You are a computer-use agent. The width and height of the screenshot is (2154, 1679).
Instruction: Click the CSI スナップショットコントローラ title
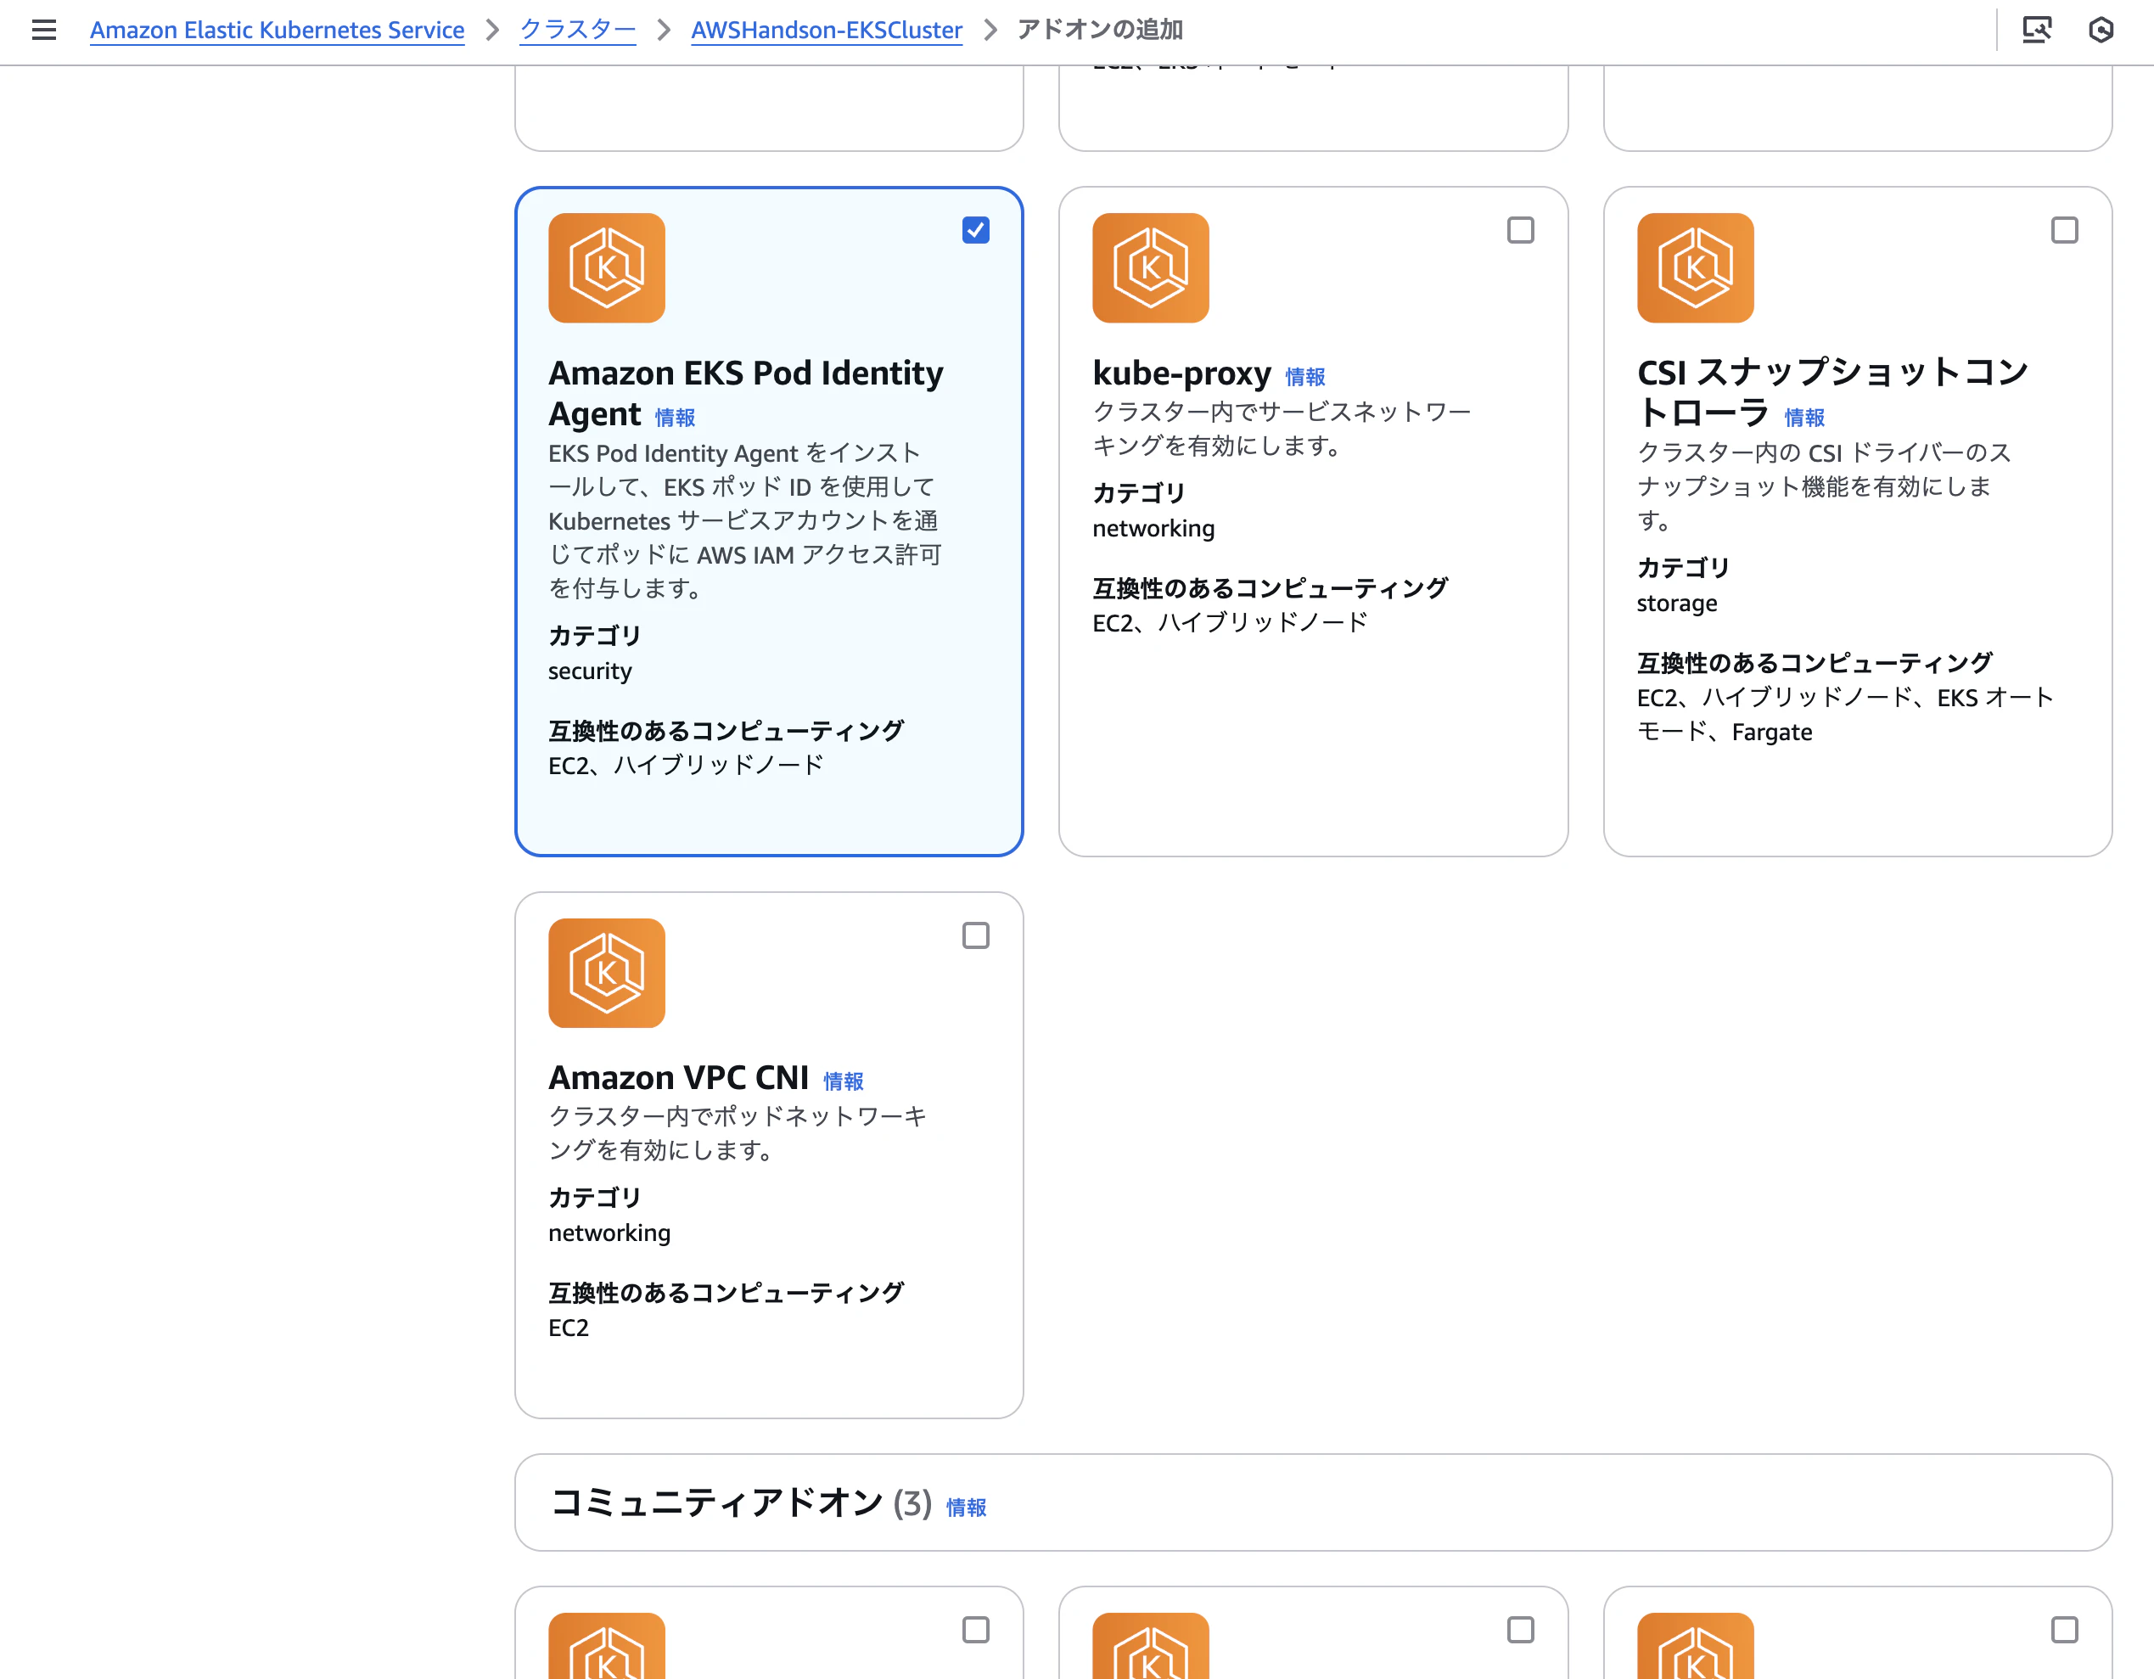pos(1832,391)
